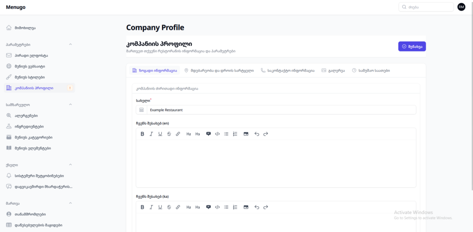Screen dimensions: 473x232
Task: Apply H2 heading in the (ka) editor
Action: (x=188, y=207)
